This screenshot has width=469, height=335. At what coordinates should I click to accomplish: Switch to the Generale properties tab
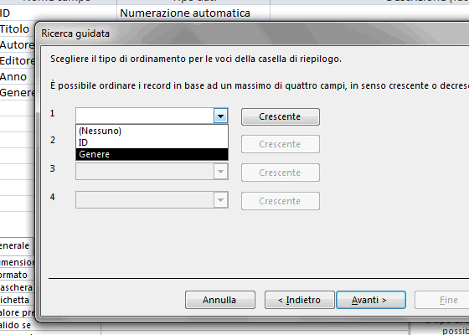point(16,245)
